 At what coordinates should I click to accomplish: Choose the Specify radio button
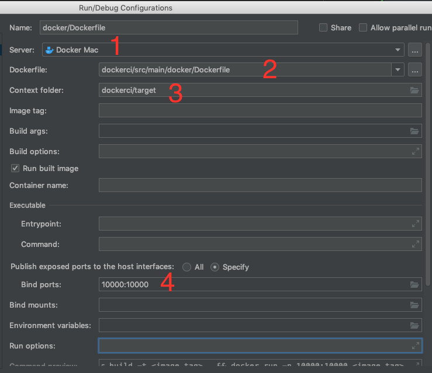point(215,267)
